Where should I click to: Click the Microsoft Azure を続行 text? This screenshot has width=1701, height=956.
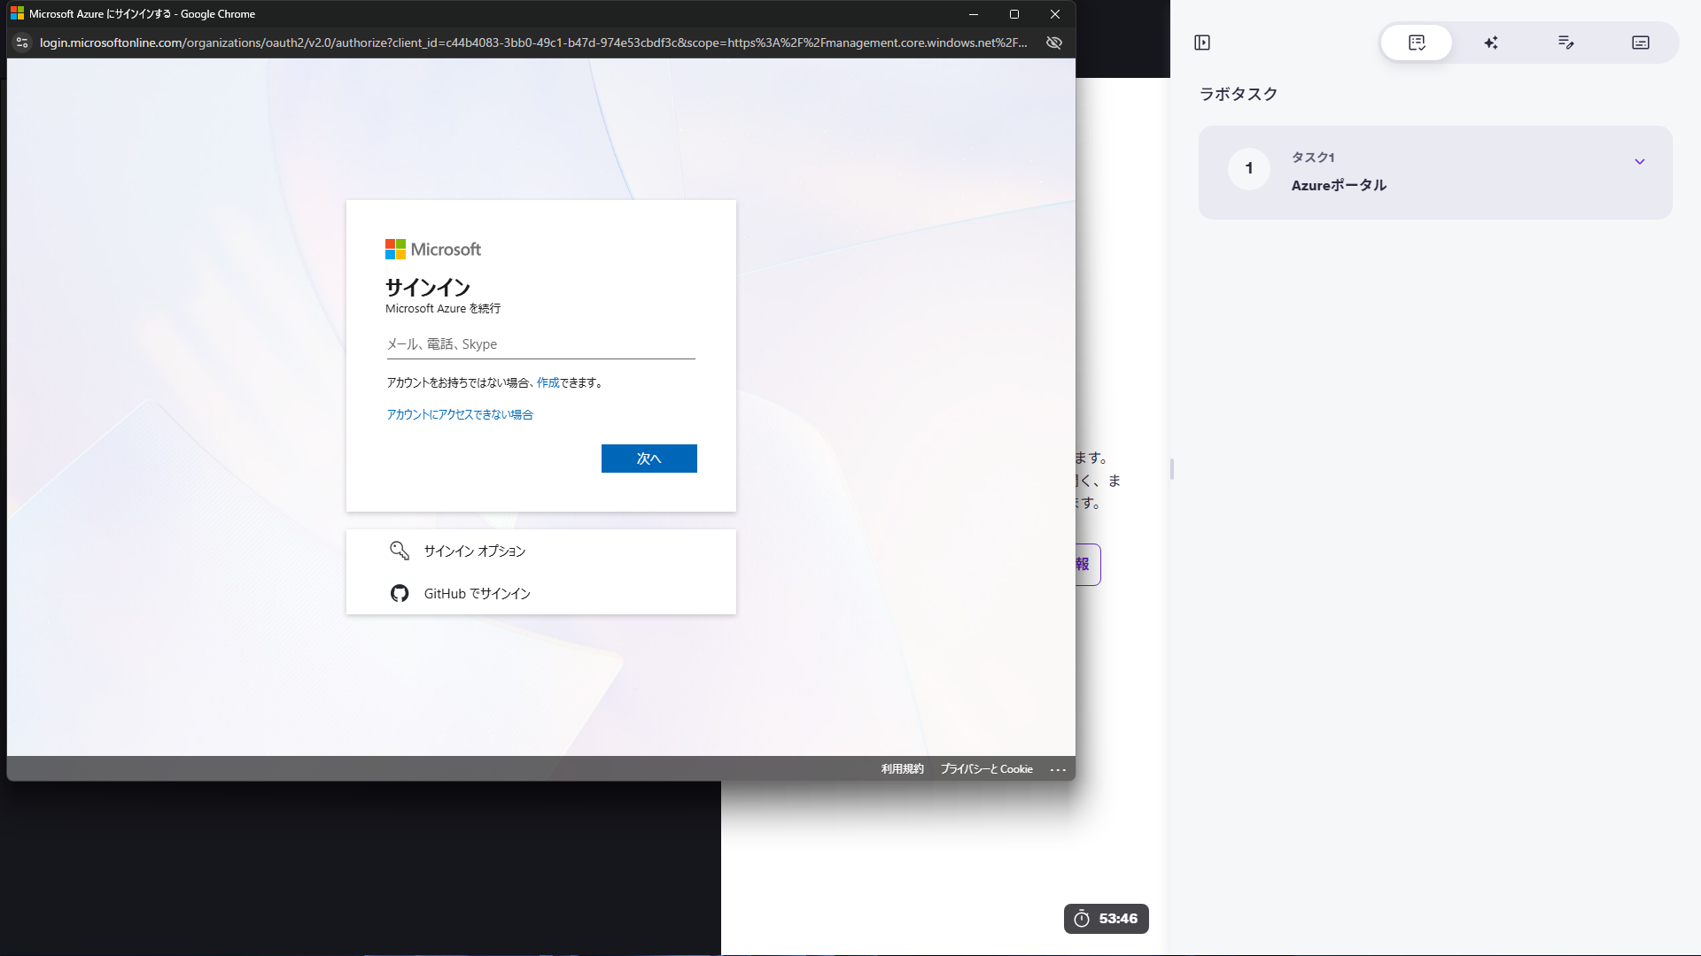pos(443,308)
